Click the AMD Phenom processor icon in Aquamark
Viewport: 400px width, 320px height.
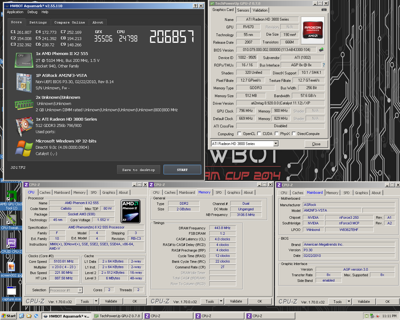click(x=24, y=60)
